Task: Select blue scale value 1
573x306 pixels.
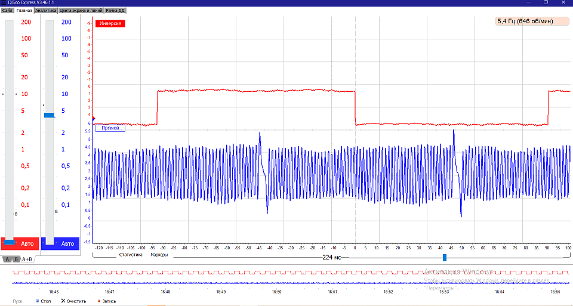Action: tap(63, 149)
